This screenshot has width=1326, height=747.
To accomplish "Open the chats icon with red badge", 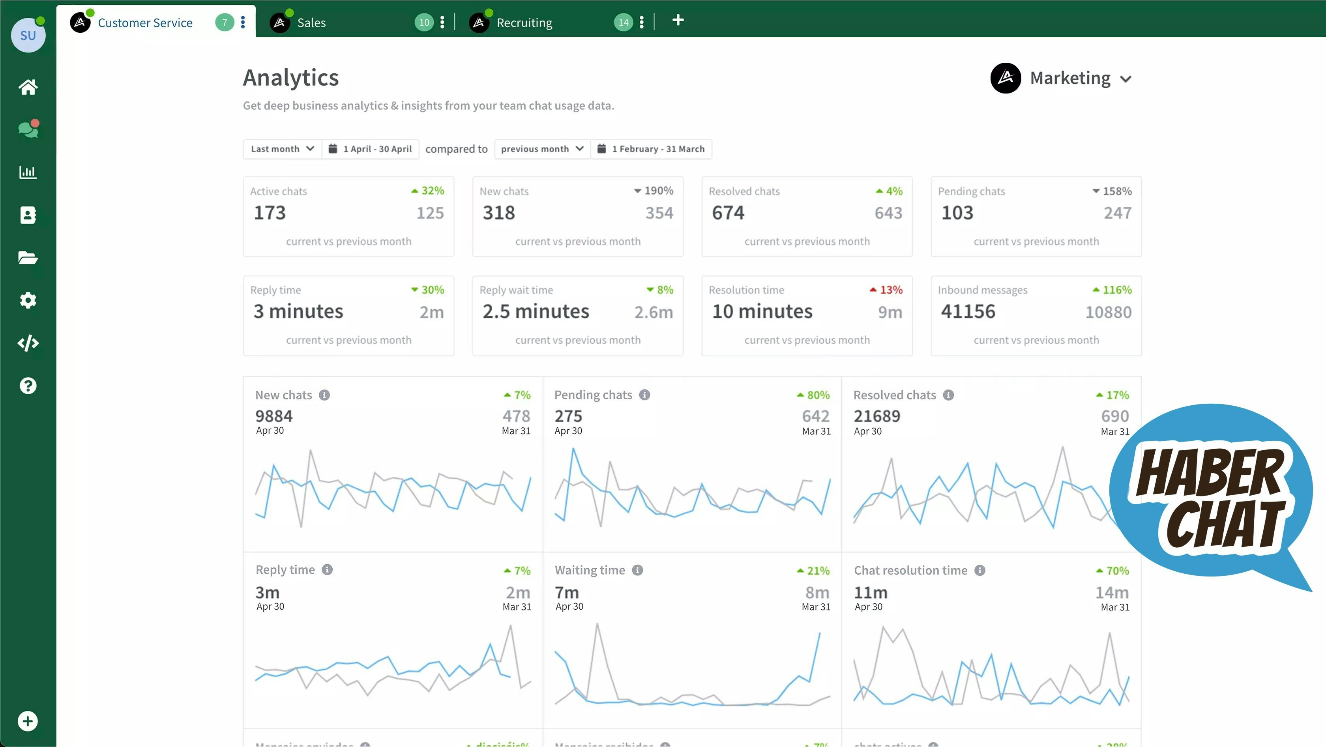I will [28, 130].
